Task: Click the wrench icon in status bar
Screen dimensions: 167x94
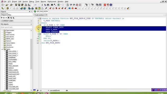Action: [38, 90]
